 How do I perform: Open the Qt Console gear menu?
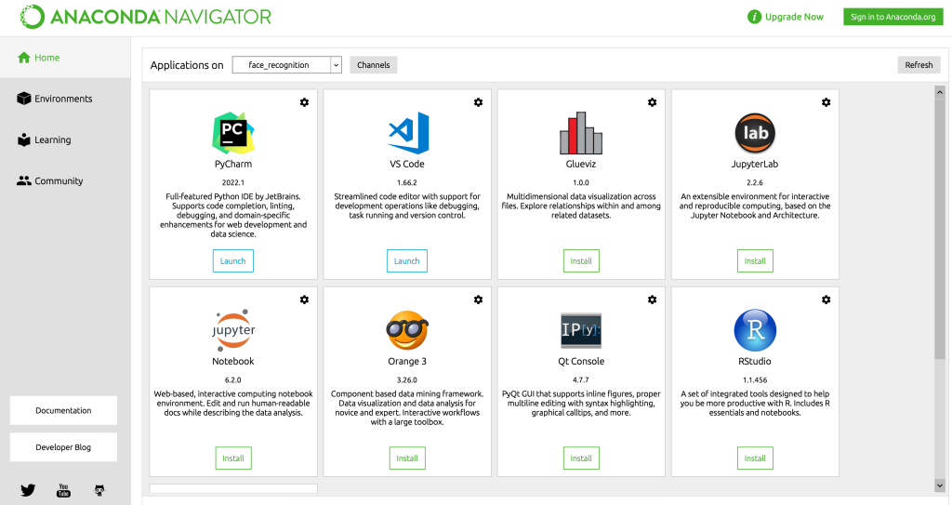(x=652, y=299)
